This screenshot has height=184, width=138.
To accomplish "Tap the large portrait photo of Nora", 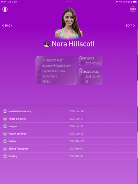I will point(69,23).
